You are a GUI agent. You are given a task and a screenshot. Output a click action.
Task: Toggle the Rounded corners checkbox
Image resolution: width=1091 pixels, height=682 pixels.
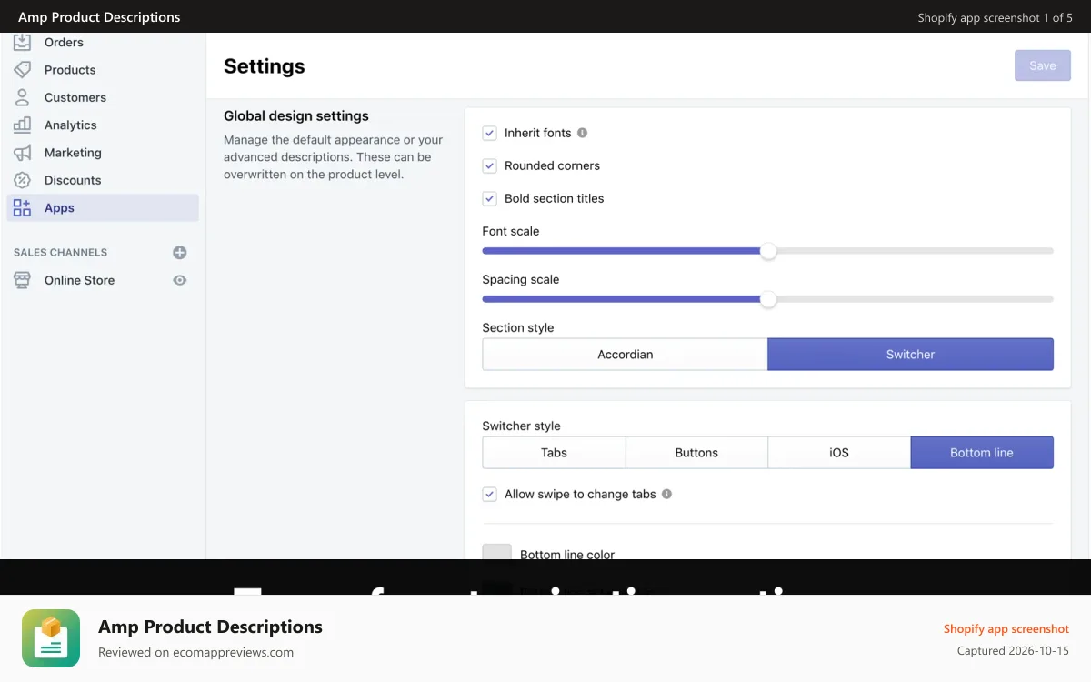point(490,165)
